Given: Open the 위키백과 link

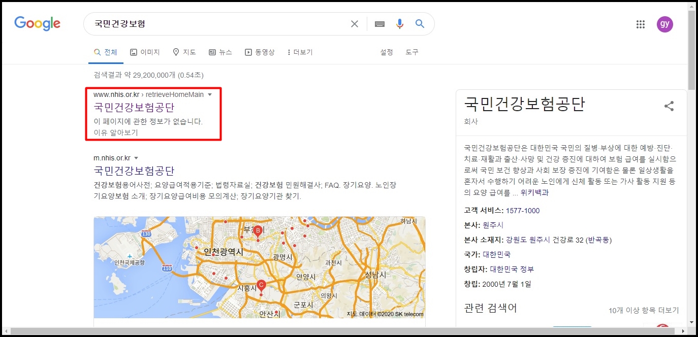Looking at the screenshot, I should coord(534,193).
